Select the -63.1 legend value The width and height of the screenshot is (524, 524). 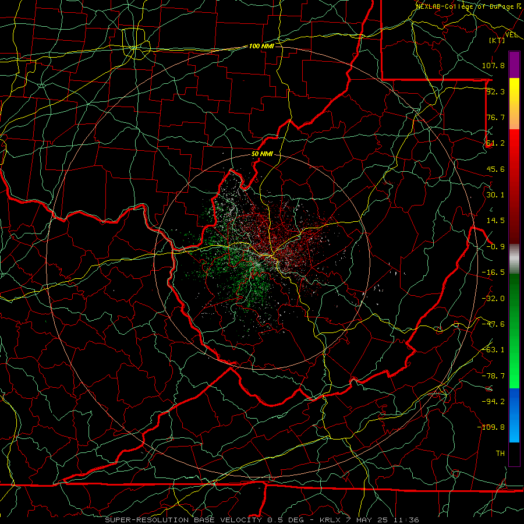tap(493, 350)
